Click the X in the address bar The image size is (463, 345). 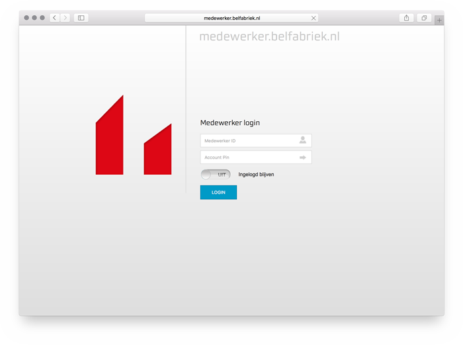314,18
